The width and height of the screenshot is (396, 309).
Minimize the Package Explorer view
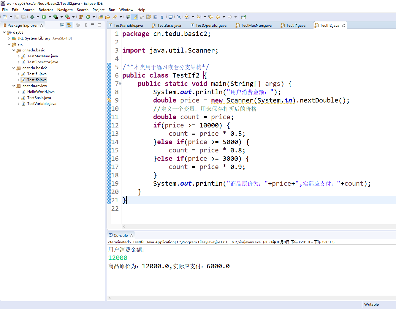(x=93, y=25)
